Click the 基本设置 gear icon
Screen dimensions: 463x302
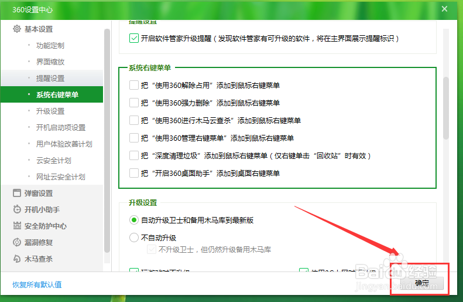(17, 29)
